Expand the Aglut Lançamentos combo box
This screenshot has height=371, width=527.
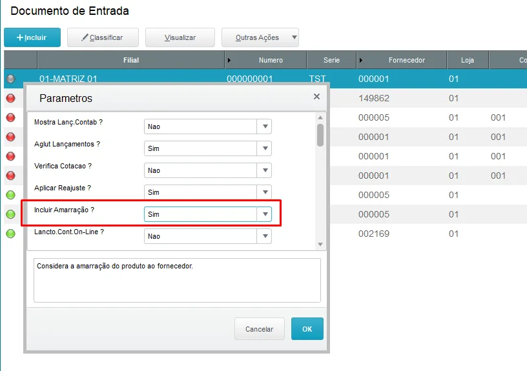pyautogui.click(x=265, y=148)
